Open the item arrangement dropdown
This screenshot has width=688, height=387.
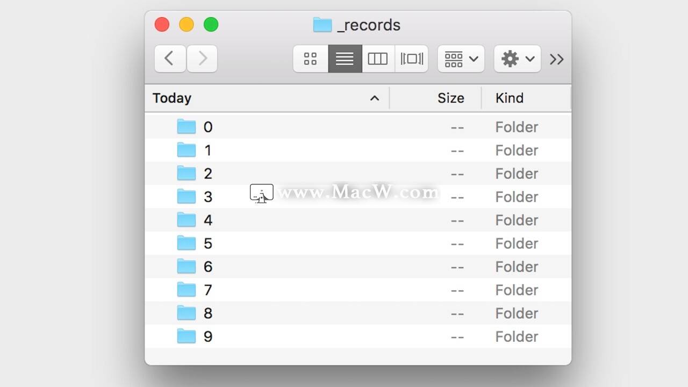(x=461, y=59)
